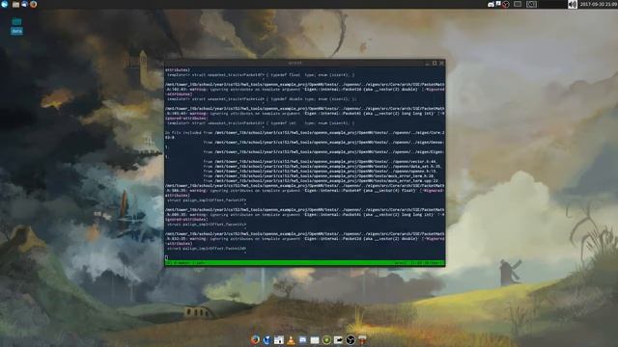Viewport: 618px width, 347px height.
Task: Open the volume speaker control
Action: click(x=573, y=4)
